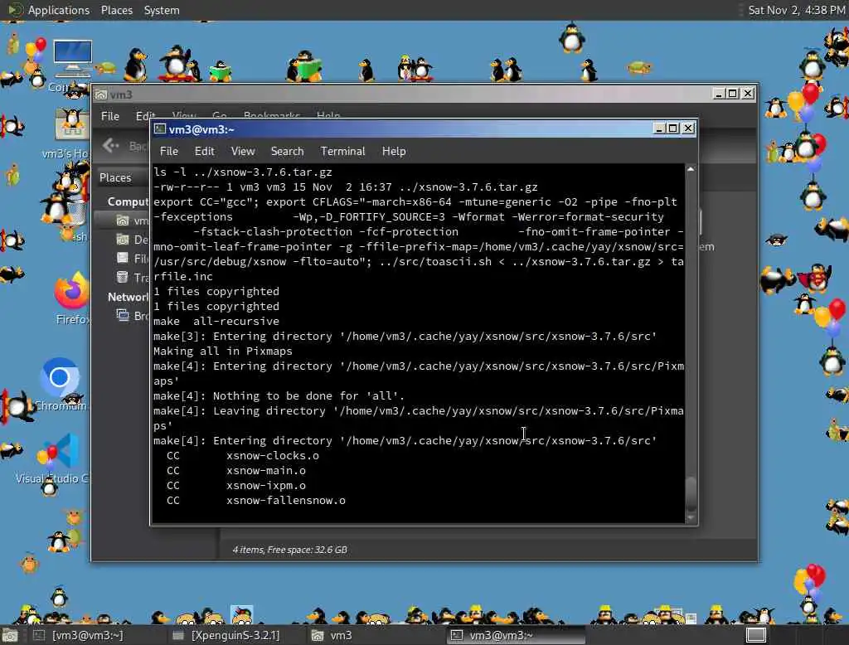Image resolution: width=849 pixels, height=645 pixels.
Task: Click the Applications menu logo icon in the top panel
Action: tap(15, 10)
